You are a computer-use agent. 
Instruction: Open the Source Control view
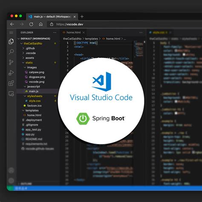[11, 62]
